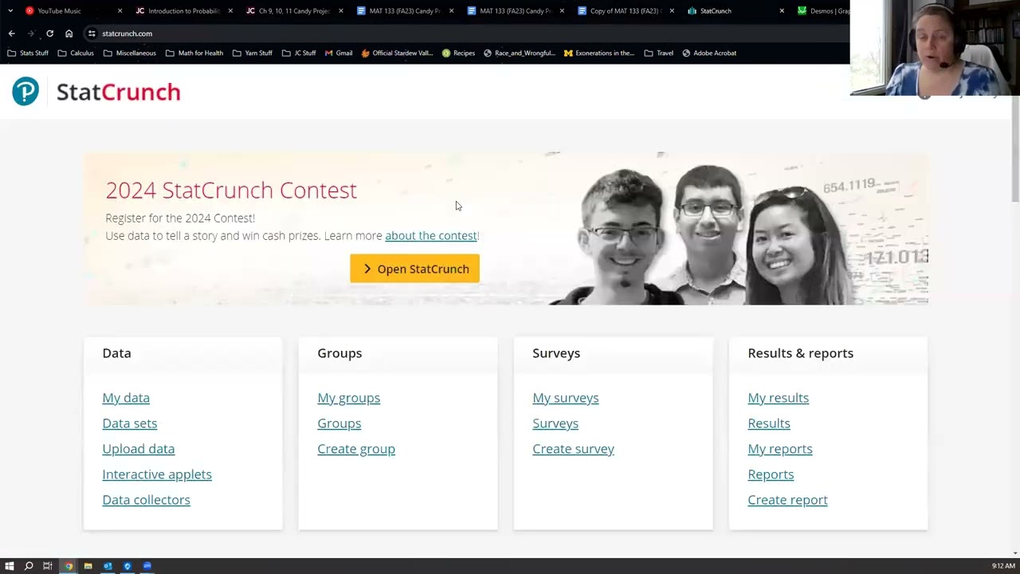This screenshot has width=1020, height=574.
Task: Close the Introduction to Probability tab
Action: coord(230,11)
